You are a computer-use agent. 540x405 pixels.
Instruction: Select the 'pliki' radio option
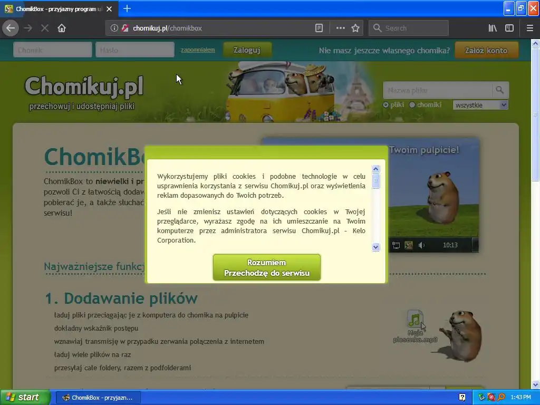(x=385, y=105)
